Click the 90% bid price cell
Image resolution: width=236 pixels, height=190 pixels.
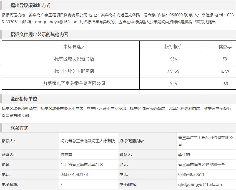click(174, 83)
